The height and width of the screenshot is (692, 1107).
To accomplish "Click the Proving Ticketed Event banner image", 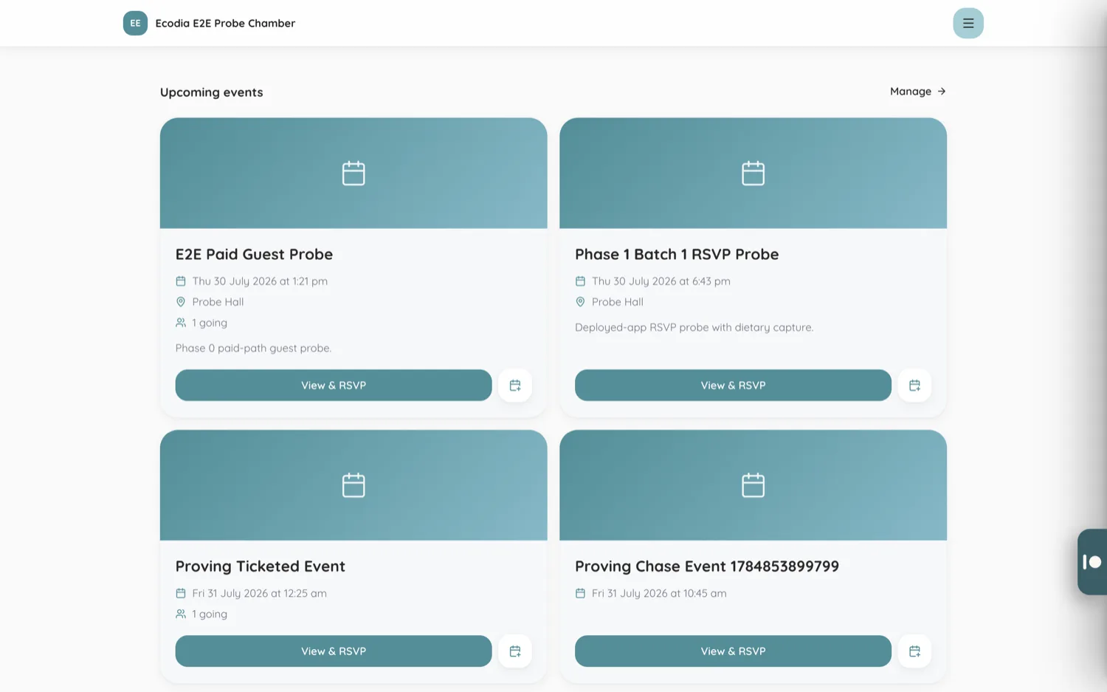I will [354, 485].
